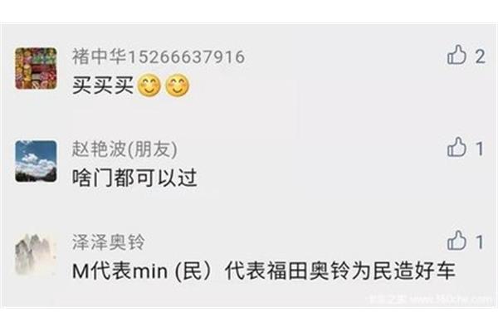The height and width of the screenshot is (332, 498).
Task: Click the like count 2 on the first comment
Action: point(480,56)
